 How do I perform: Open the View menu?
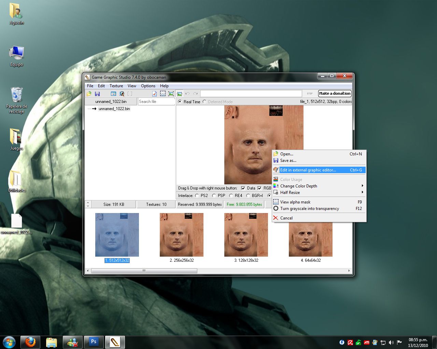[132, 86]
